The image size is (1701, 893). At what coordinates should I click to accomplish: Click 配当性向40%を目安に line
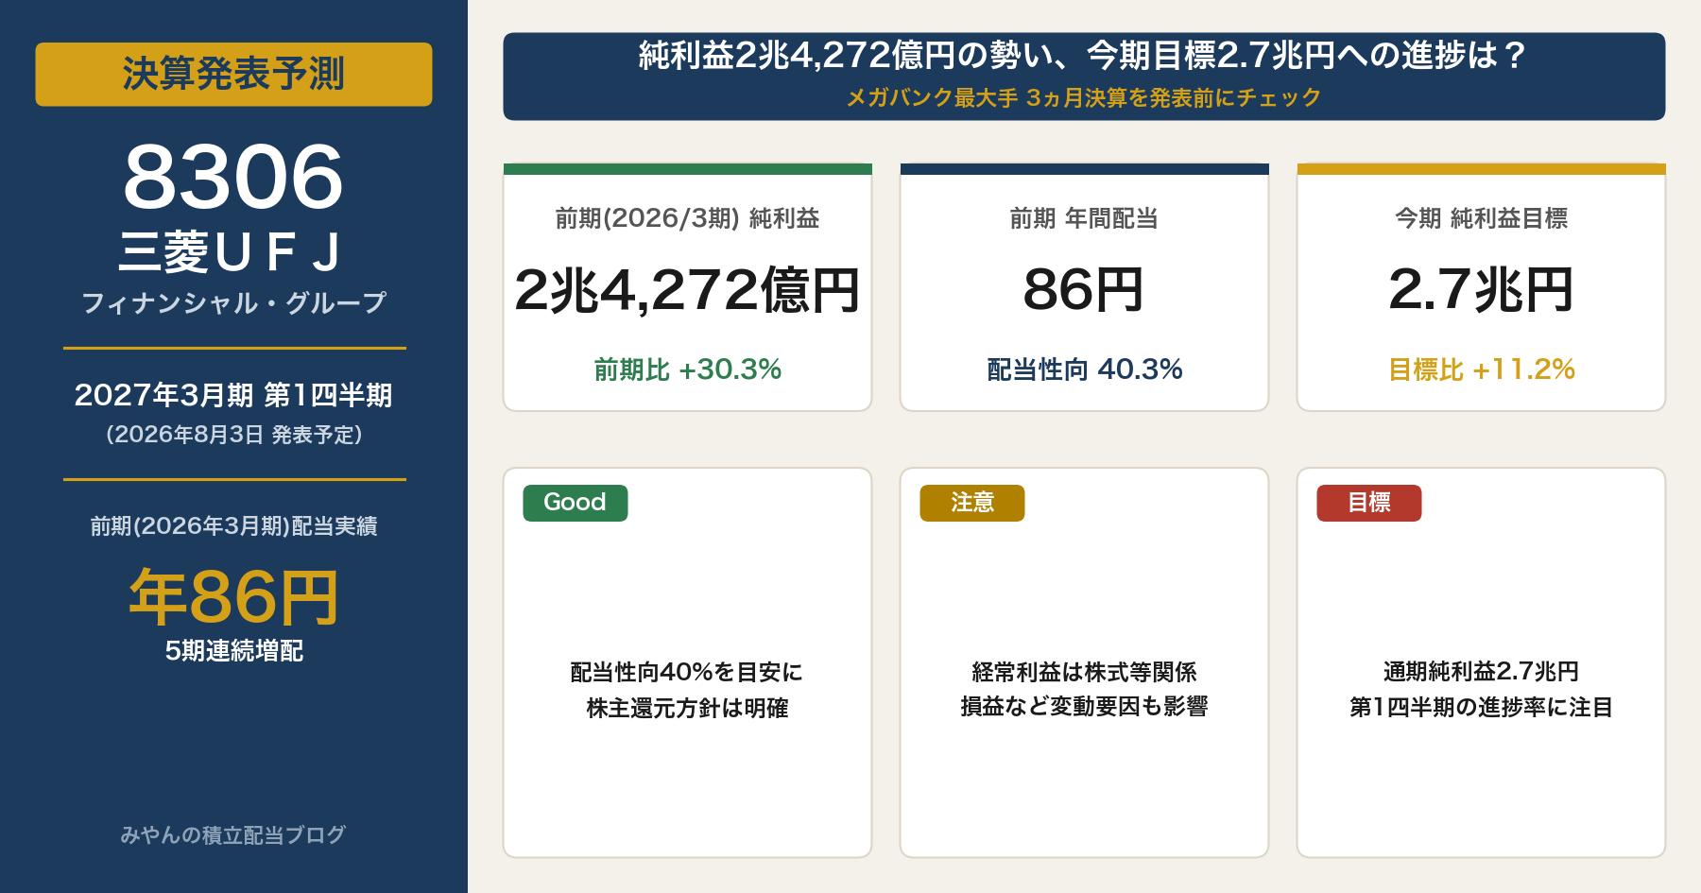click(687, 672)
